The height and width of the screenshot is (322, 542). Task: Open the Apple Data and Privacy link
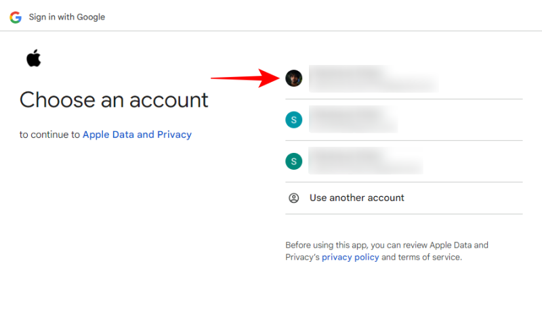(137, 135)
